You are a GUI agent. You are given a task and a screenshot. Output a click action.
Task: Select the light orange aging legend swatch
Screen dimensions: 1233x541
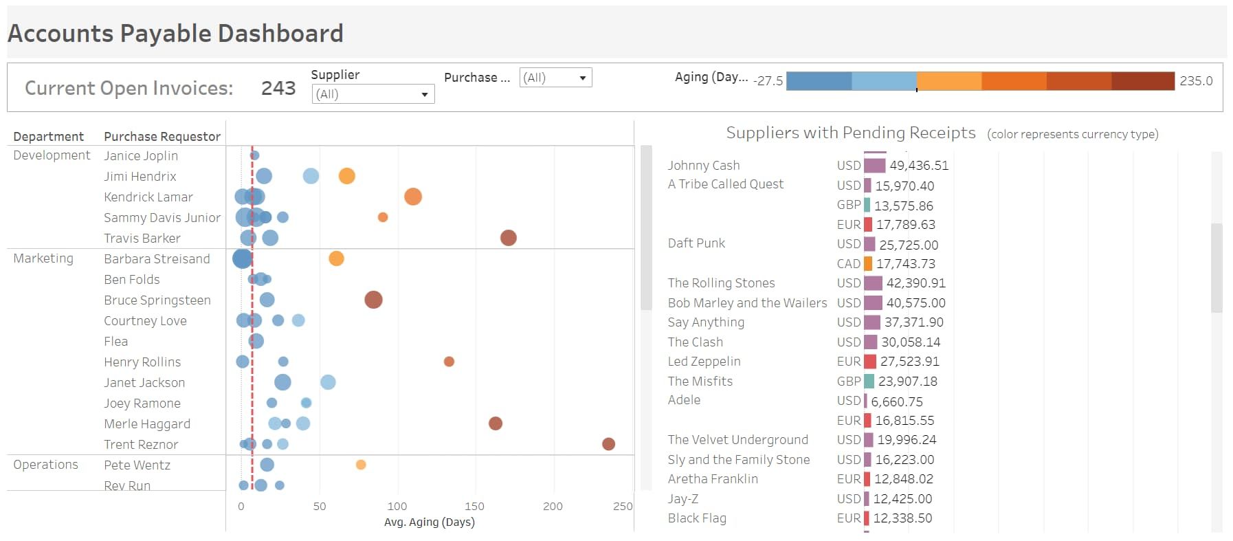pyautogui.click(x=949, y=81)
